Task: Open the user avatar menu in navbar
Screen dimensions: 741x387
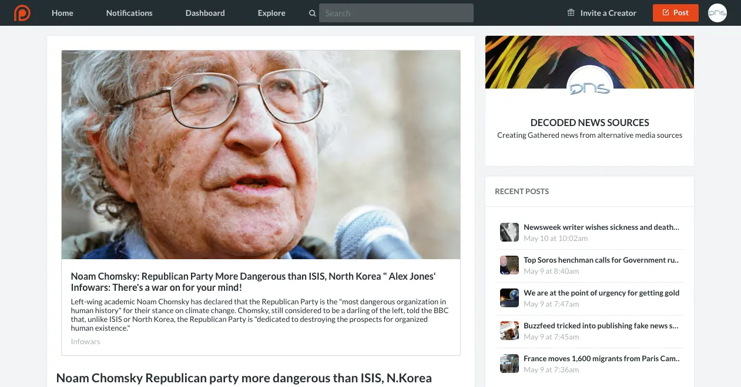Action: point(717,13)
